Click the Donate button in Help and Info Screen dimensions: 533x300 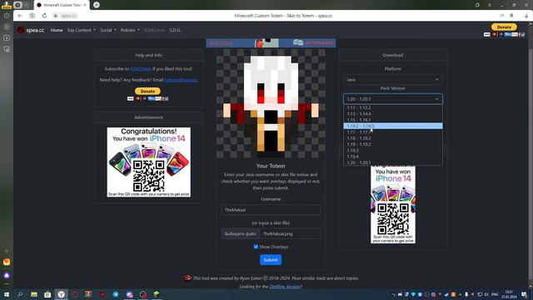click(x=147, y=91)
